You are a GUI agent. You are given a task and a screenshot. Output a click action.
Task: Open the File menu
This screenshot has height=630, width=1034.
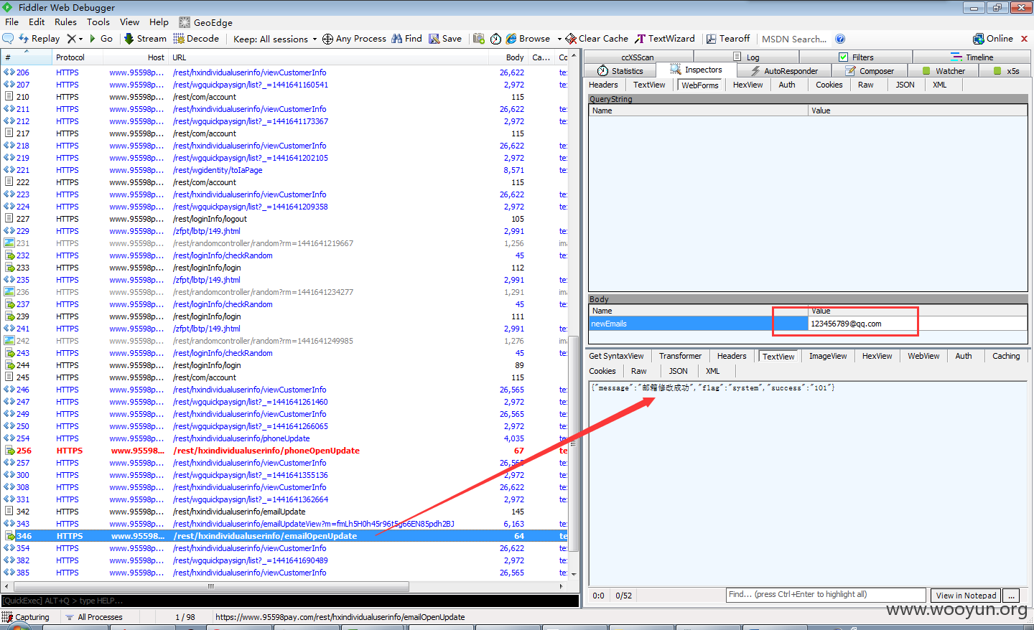coord(12,22)
